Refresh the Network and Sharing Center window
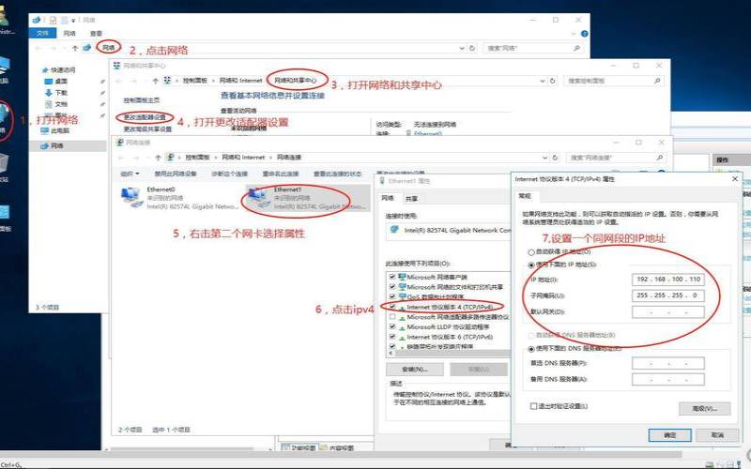This screenshot has height=469, width=751. 553,81
